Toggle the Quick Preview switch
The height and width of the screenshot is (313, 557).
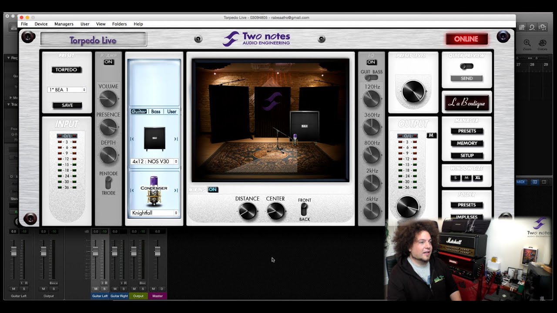pos(466,67)
